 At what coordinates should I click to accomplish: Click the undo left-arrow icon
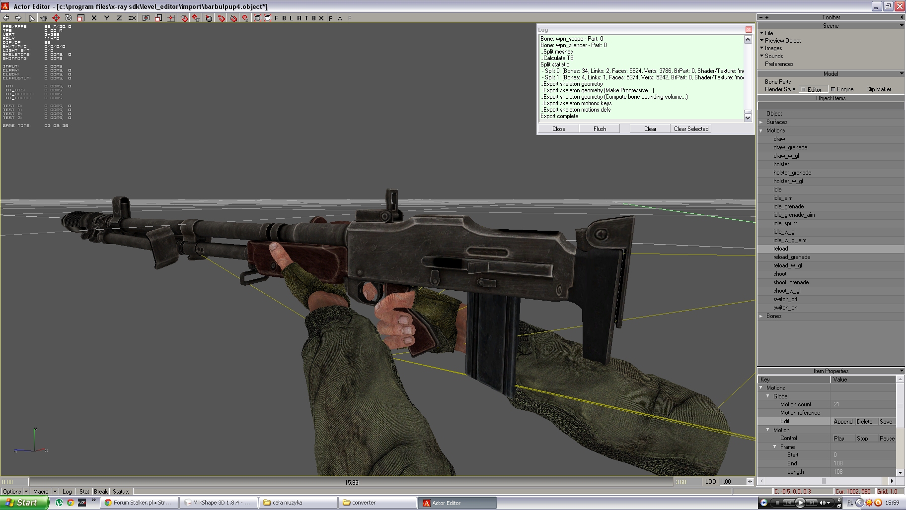[x=6, y=18]
